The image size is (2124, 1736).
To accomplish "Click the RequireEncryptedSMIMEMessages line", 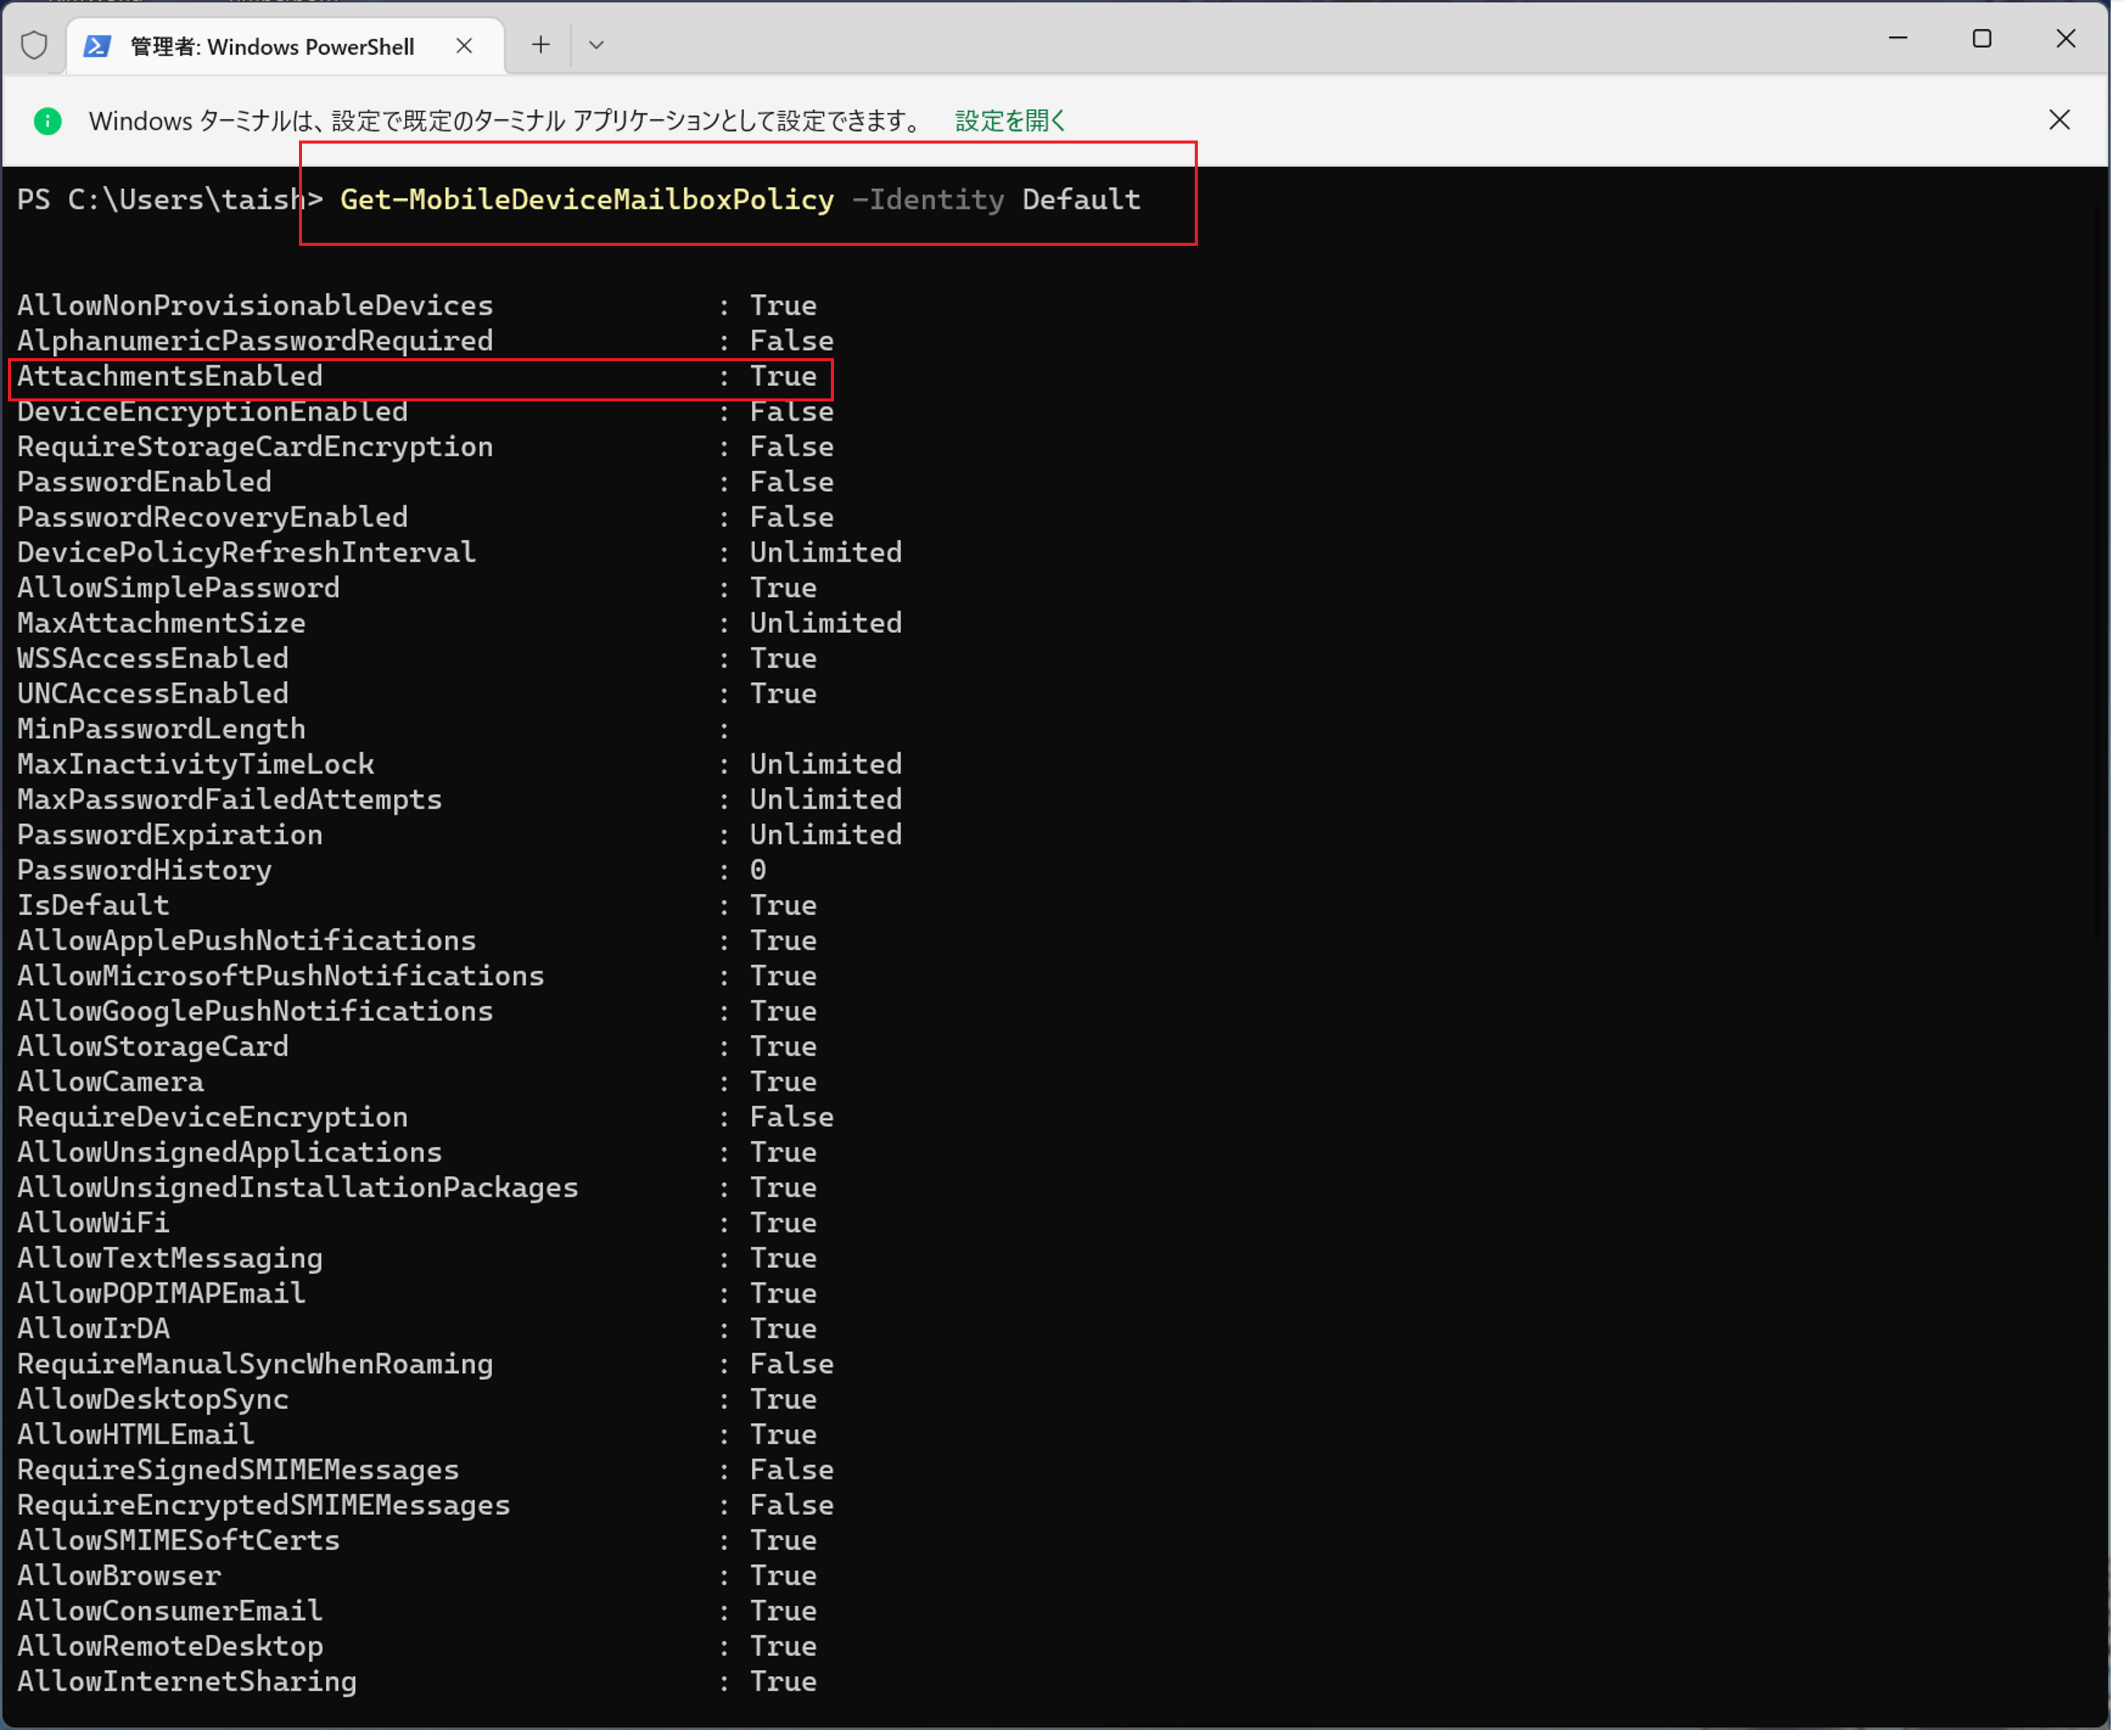I will coord(426,1507).
